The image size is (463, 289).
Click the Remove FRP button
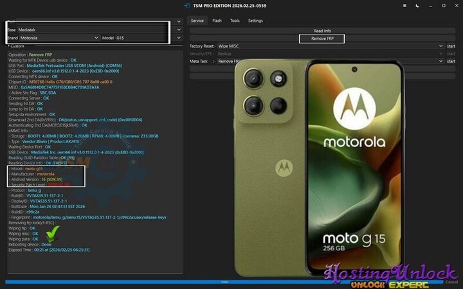point(322,39)
